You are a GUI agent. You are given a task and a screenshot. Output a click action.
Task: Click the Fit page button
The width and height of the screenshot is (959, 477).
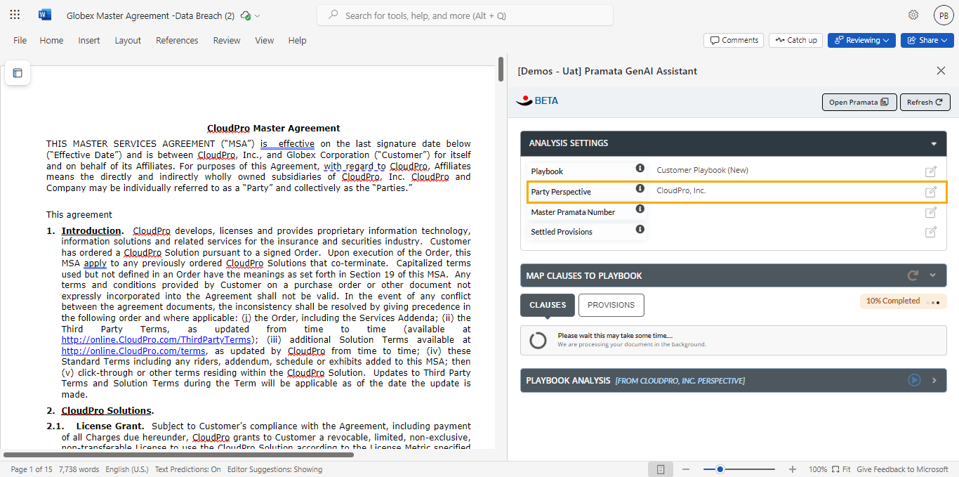[x=841, y=469]
